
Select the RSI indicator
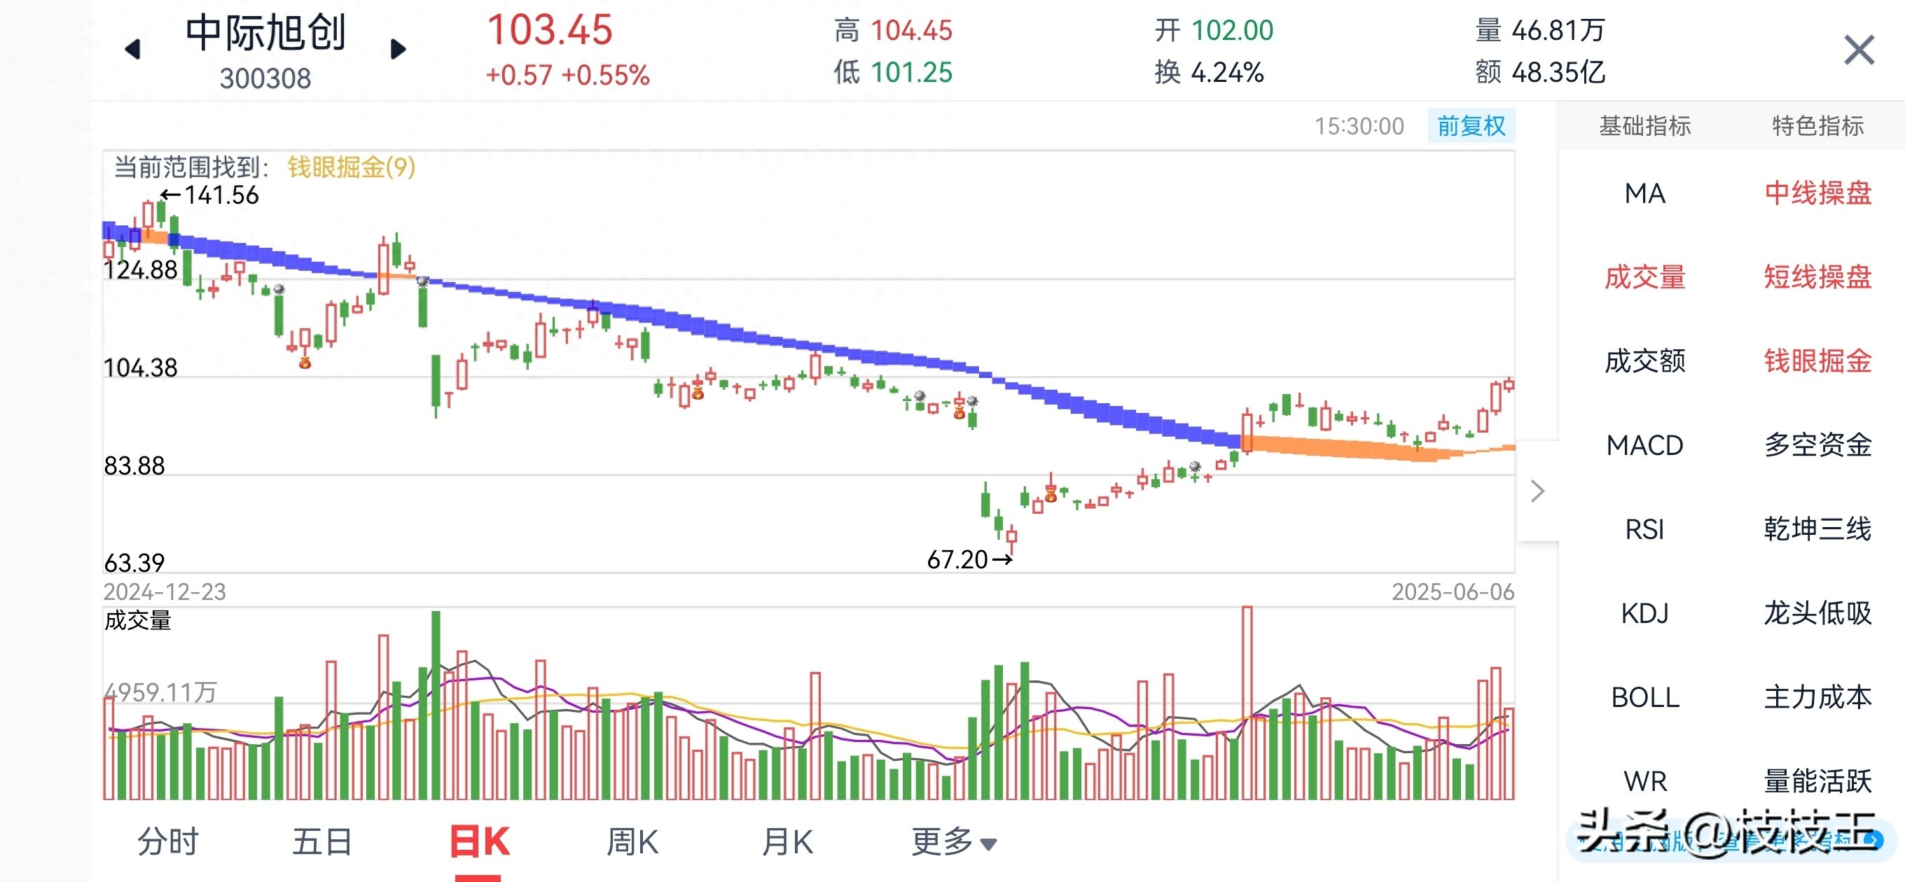pyautogui.click(x=1644, y=529)
